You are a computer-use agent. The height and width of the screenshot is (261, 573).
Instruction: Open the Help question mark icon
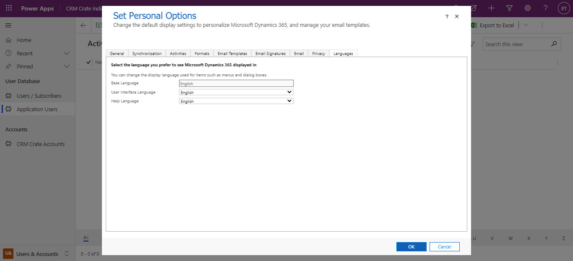545,8
